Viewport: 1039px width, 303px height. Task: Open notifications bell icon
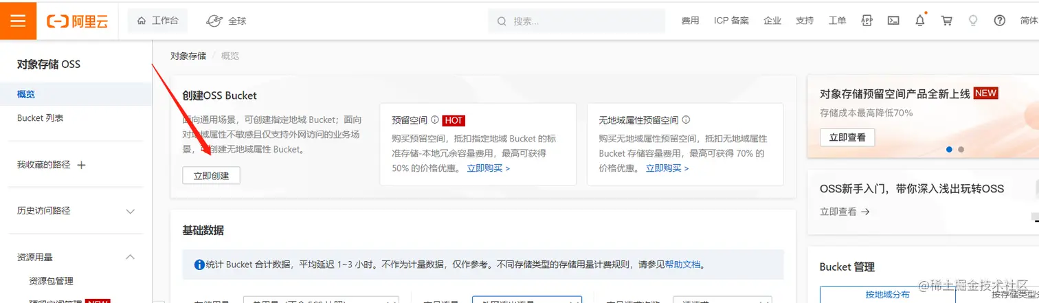[920, 21]
